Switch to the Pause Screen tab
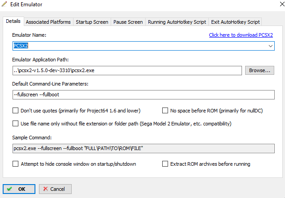This screenshot has height=198, width=285. (128, 22)
